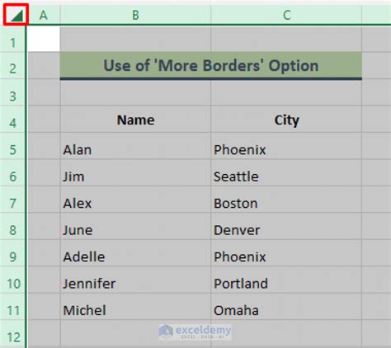Select the Portland cell
Viewport: 391px width, 348px height.
tap(286, 280)
